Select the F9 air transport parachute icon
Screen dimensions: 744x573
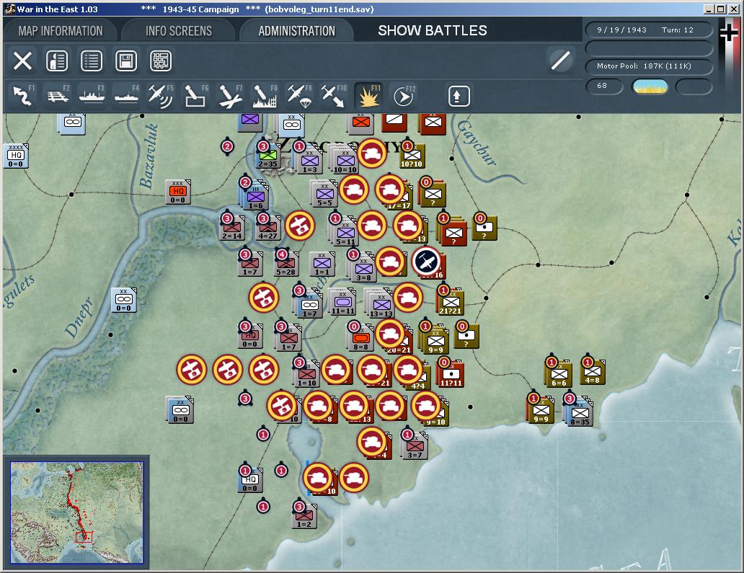(299, 95)
